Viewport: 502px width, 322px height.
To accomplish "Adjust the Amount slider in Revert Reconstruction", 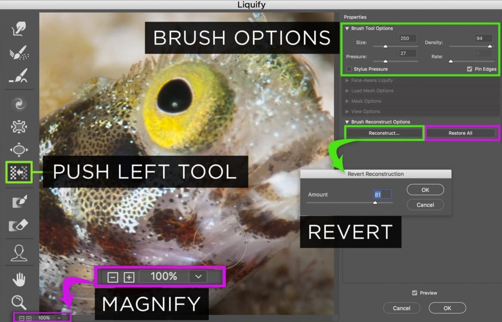I will pos(375,202).
